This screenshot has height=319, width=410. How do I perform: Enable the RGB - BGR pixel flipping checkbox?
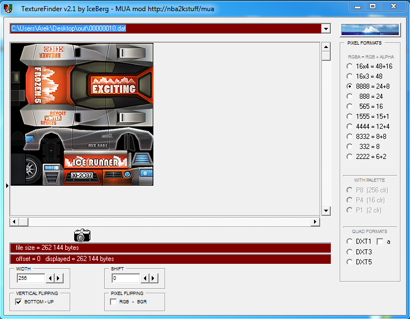click(x=114, y=302)
